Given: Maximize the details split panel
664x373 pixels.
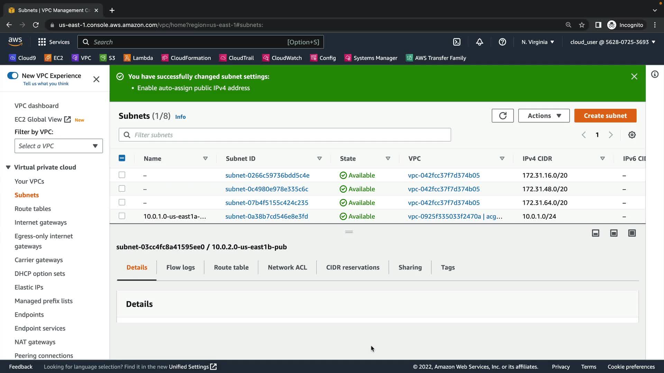Looking at the screenshot, I should tap(632, 233).
